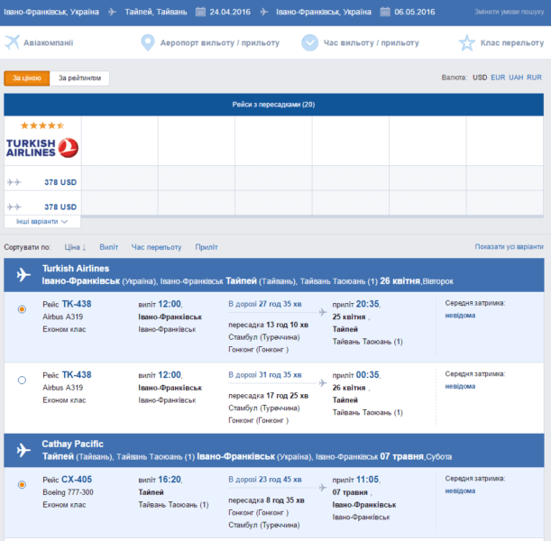Image resolution: width=551 pixels, height=541 pixels.
Task: Sort results by Приліт
Action: [207, 247]
